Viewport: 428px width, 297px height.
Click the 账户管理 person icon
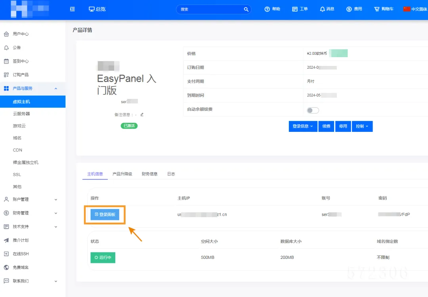pos(6,199)
